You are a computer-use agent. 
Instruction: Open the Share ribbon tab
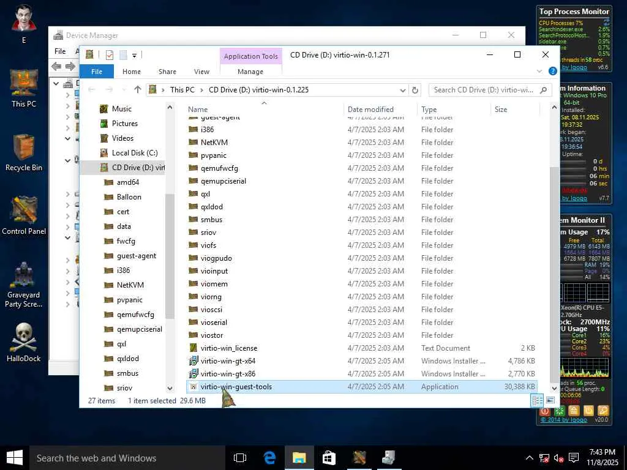(x=167, y=72)
